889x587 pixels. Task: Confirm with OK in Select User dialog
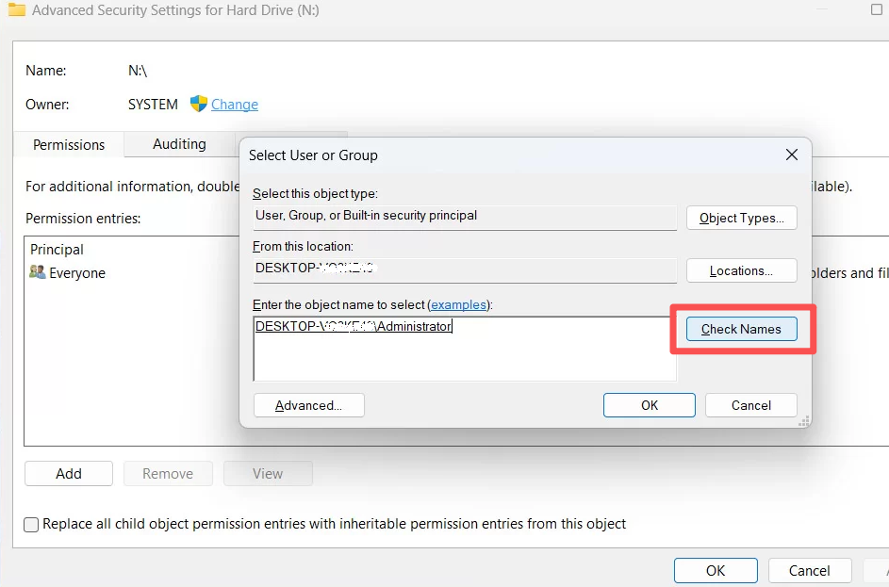[650, 405]
